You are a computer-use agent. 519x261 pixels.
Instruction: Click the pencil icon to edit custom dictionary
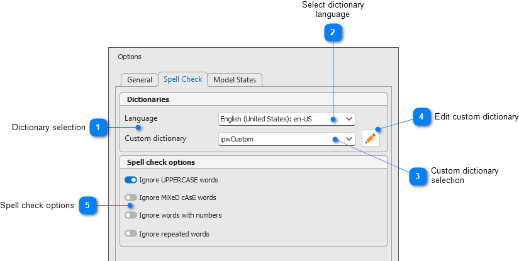click(x=371, y=139)
